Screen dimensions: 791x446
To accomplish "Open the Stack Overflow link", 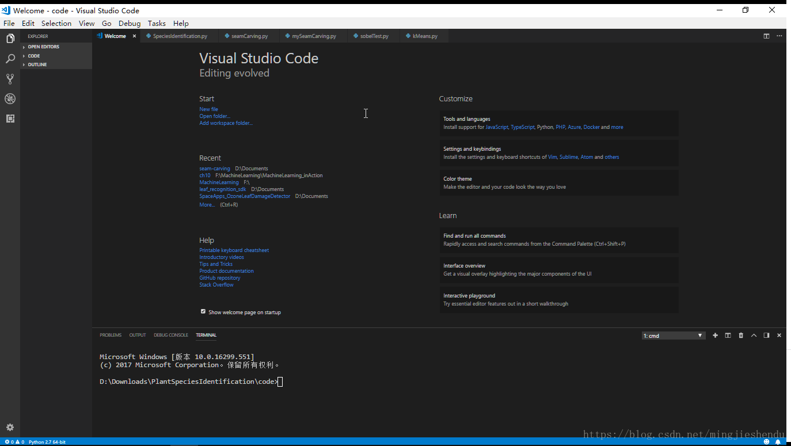I will pos(216,285).
